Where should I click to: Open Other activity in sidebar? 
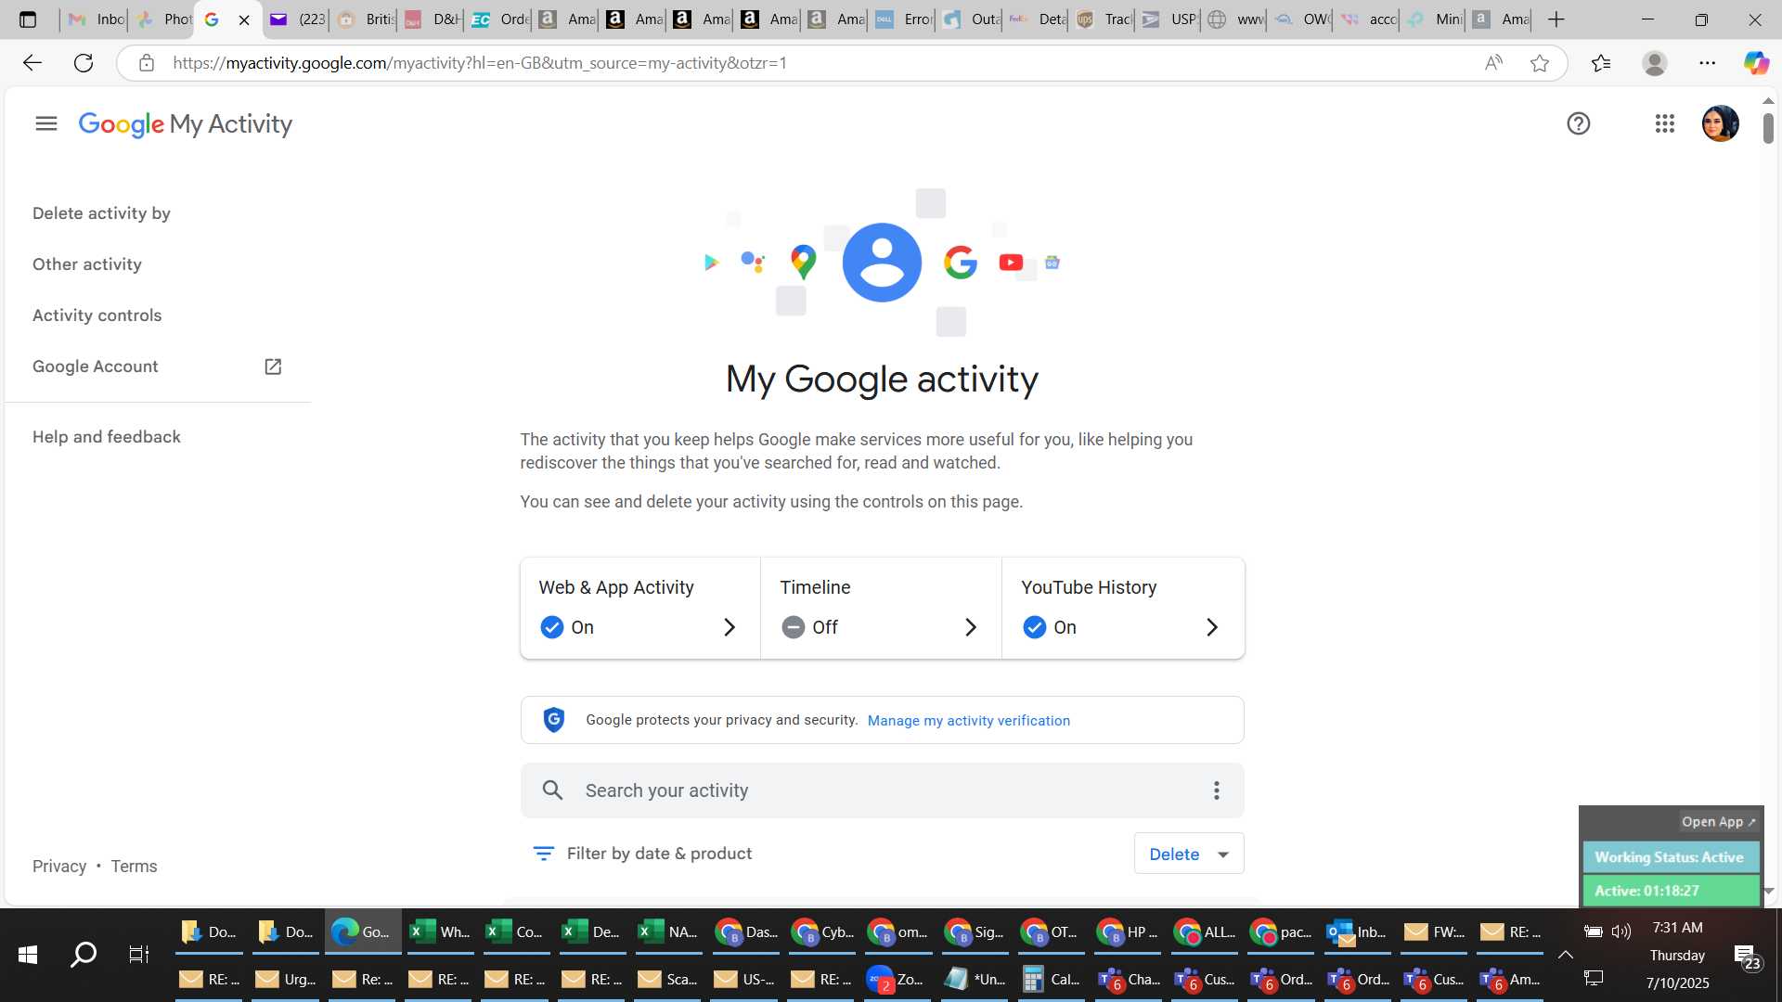pyautogui.click(x=87, y=264)
